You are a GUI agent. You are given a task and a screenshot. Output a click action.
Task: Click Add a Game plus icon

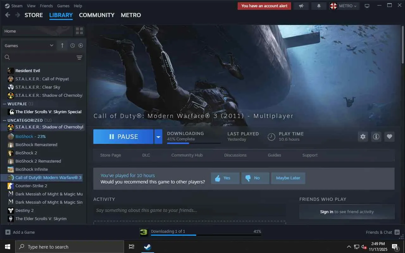coord(8,232)
